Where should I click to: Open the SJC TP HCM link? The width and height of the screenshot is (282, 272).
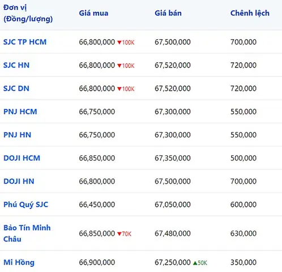coord(25,42)
